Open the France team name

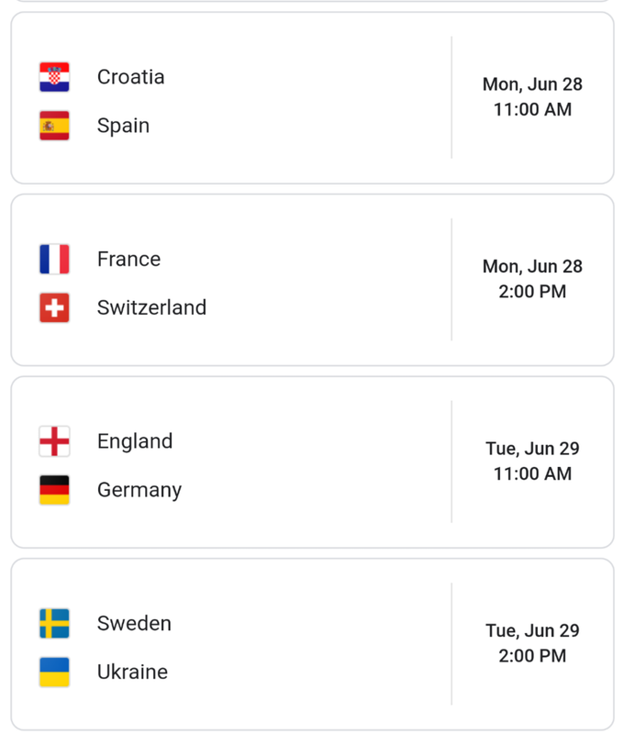click(x=129, y=259)
